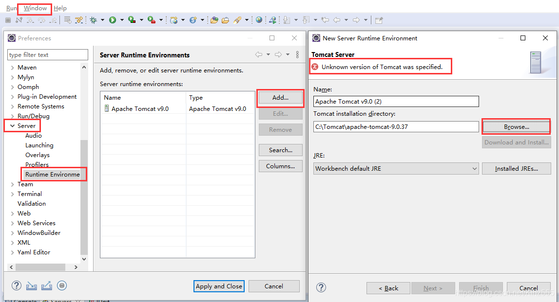Image resolution: width=559 pixels, height=302 pixels.
Task: Click help icon in New Server Runtime dialog
Action: (321, 287)
